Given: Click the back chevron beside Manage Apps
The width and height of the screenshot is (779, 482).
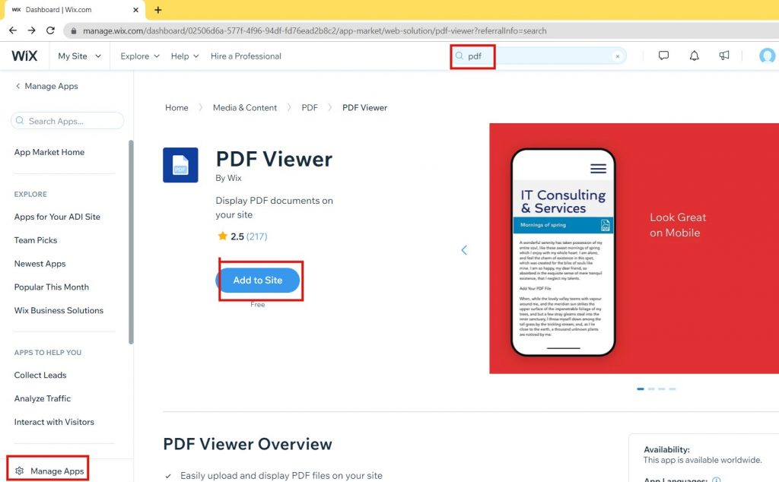Looking at the screenshot, I should click(18, 86).
